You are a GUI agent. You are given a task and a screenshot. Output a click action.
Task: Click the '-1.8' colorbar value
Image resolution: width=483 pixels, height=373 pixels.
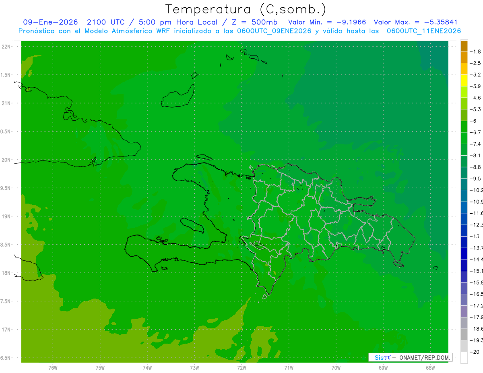(x=476, y=52)
